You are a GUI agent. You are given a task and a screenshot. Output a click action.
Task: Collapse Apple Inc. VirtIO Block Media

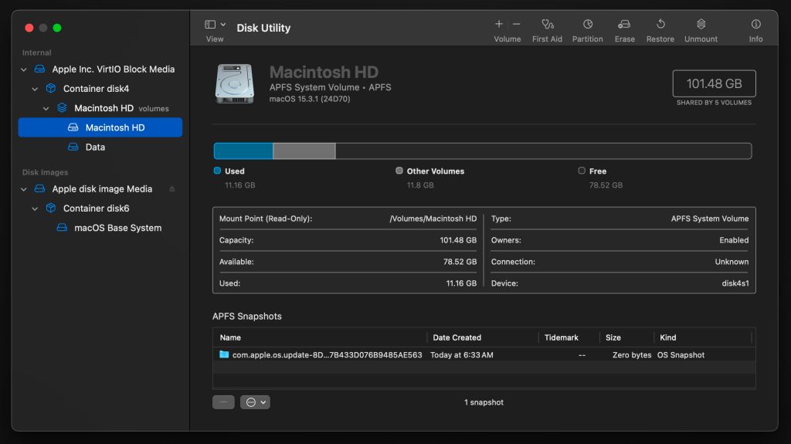coord(24,69)
